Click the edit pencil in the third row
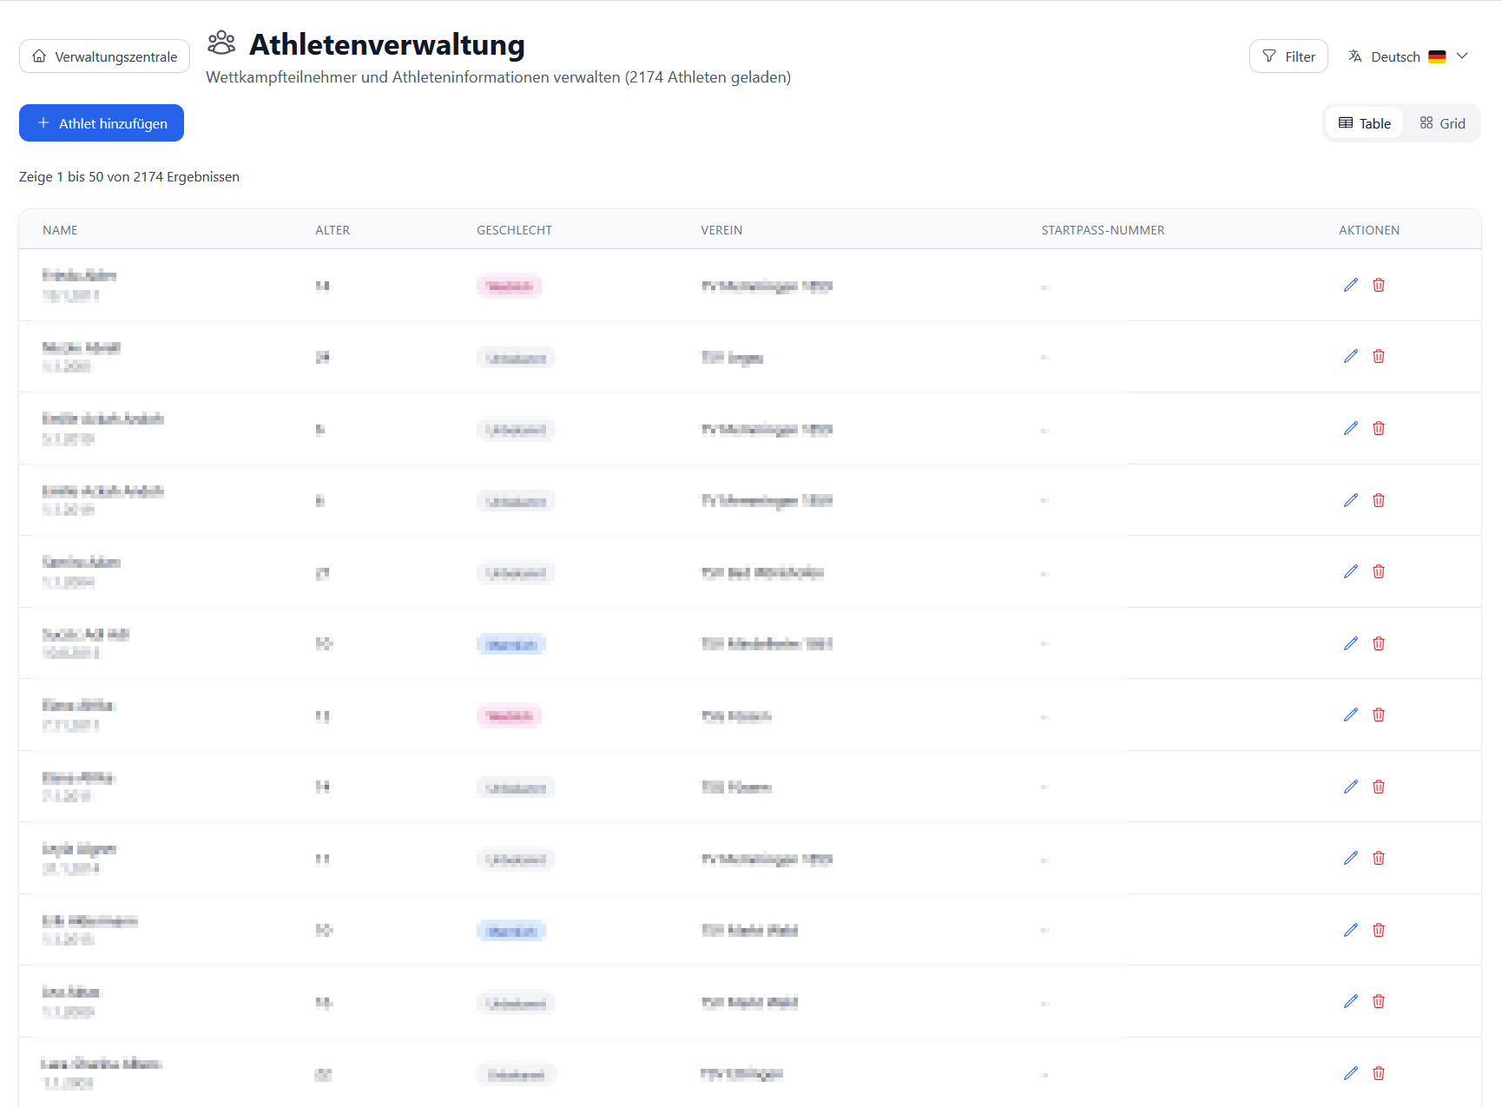The height and width of the screenshot is (1107, 1502). pyautogui.click(x=1351, y=428)
